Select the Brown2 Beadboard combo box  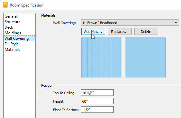pyautogui.click(x=130, y=22)
